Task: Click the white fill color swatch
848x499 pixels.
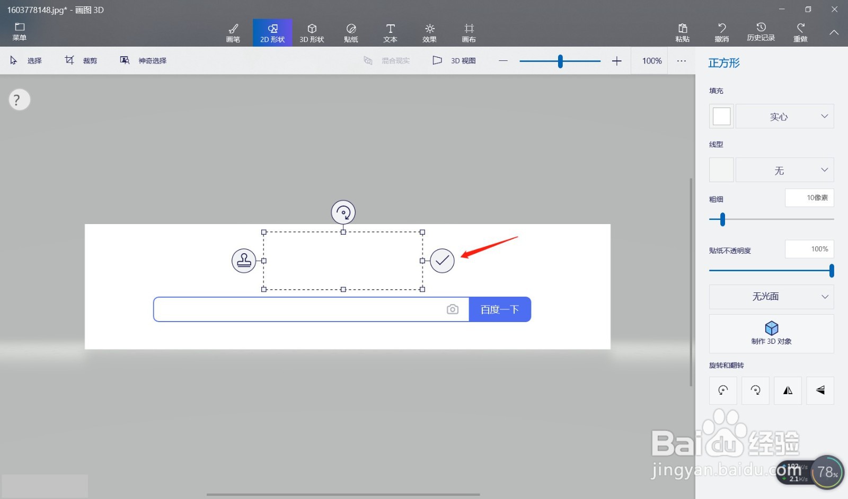Action: 721,116
